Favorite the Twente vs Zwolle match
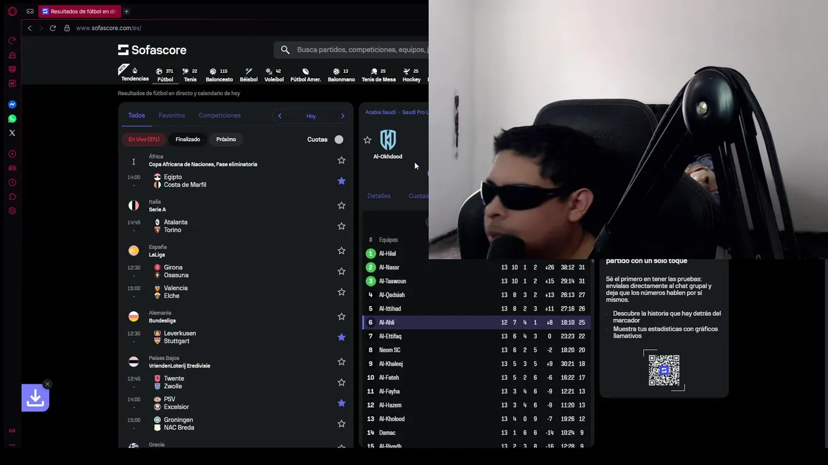The height and width of the screenshot is (465, 828). 342,382
